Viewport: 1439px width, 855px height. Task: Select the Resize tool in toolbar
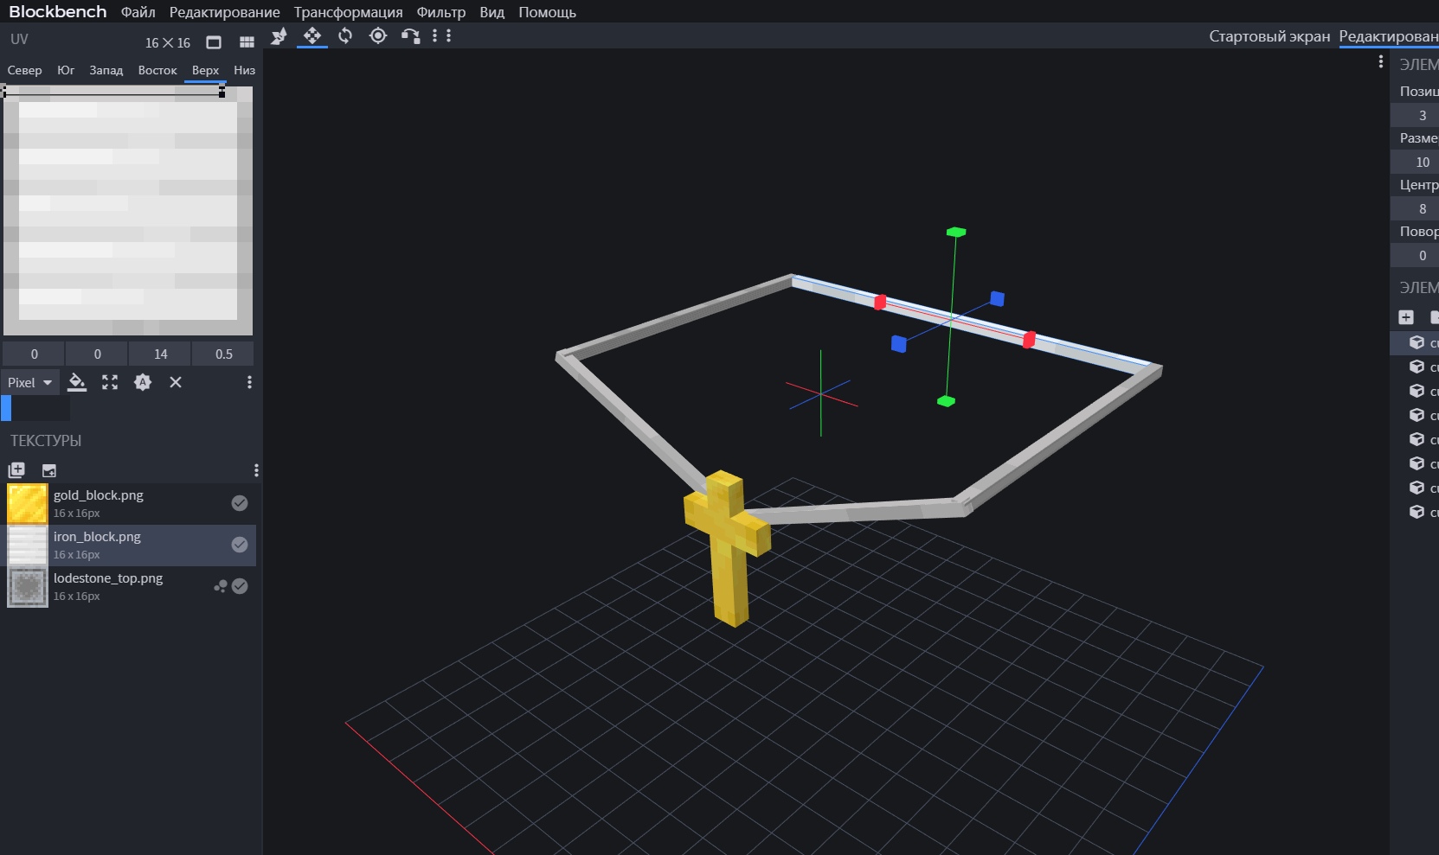click(279, 35)
